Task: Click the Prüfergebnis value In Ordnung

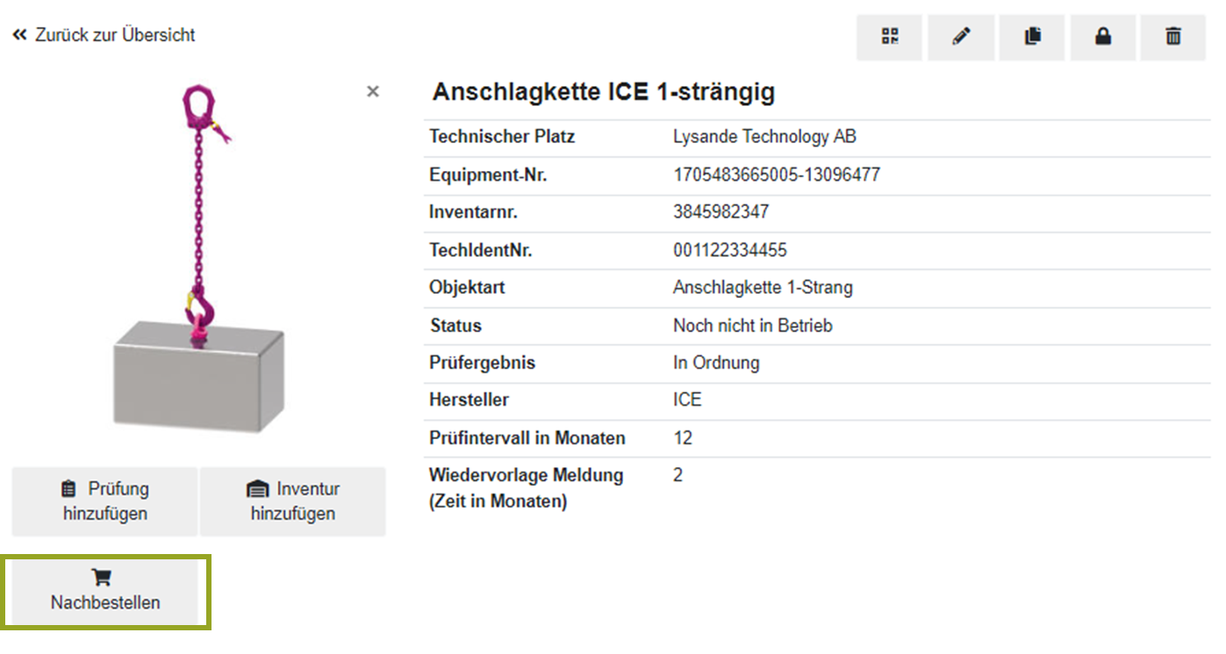Action: (716, 363)
